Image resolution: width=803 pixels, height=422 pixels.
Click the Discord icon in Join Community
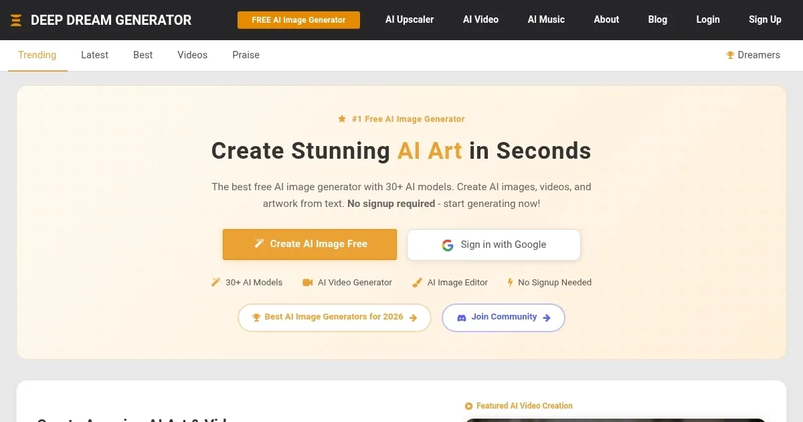pyautogui.click(x=461, y=318)
